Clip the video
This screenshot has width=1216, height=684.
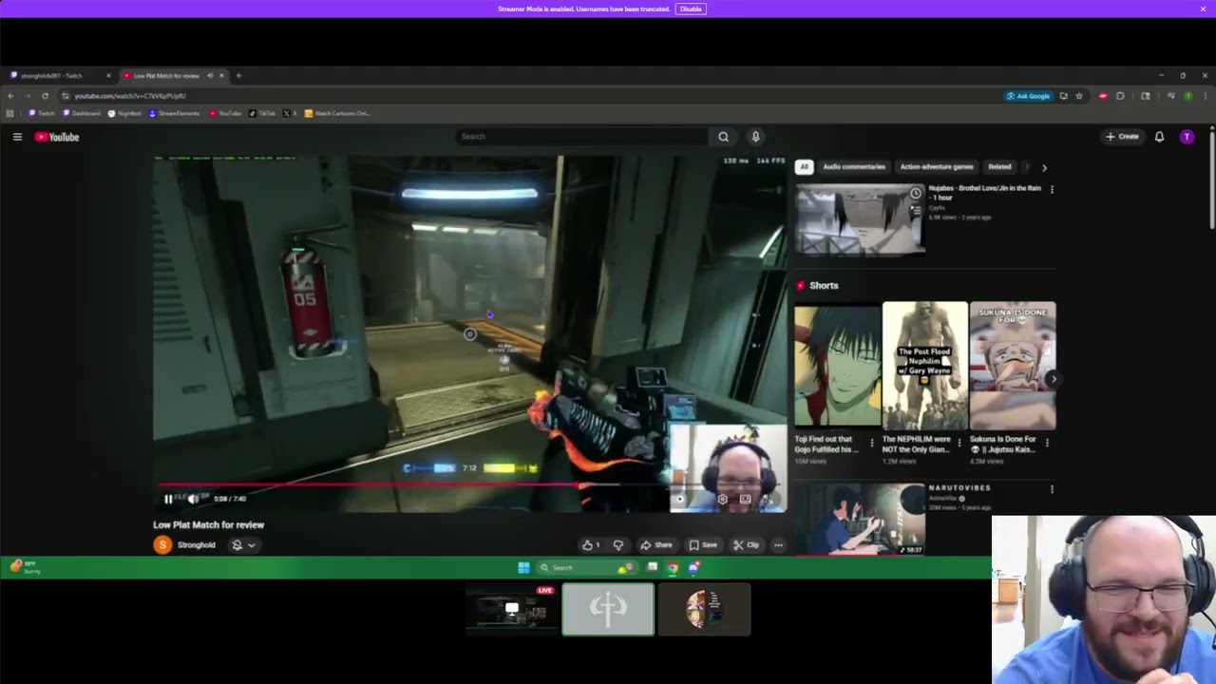tap(746, 545)
